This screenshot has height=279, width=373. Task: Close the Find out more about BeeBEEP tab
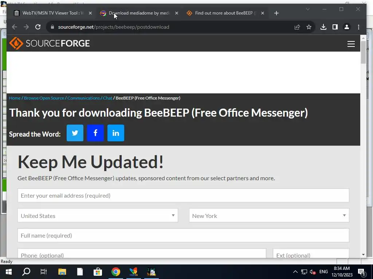tap(263, 13)
